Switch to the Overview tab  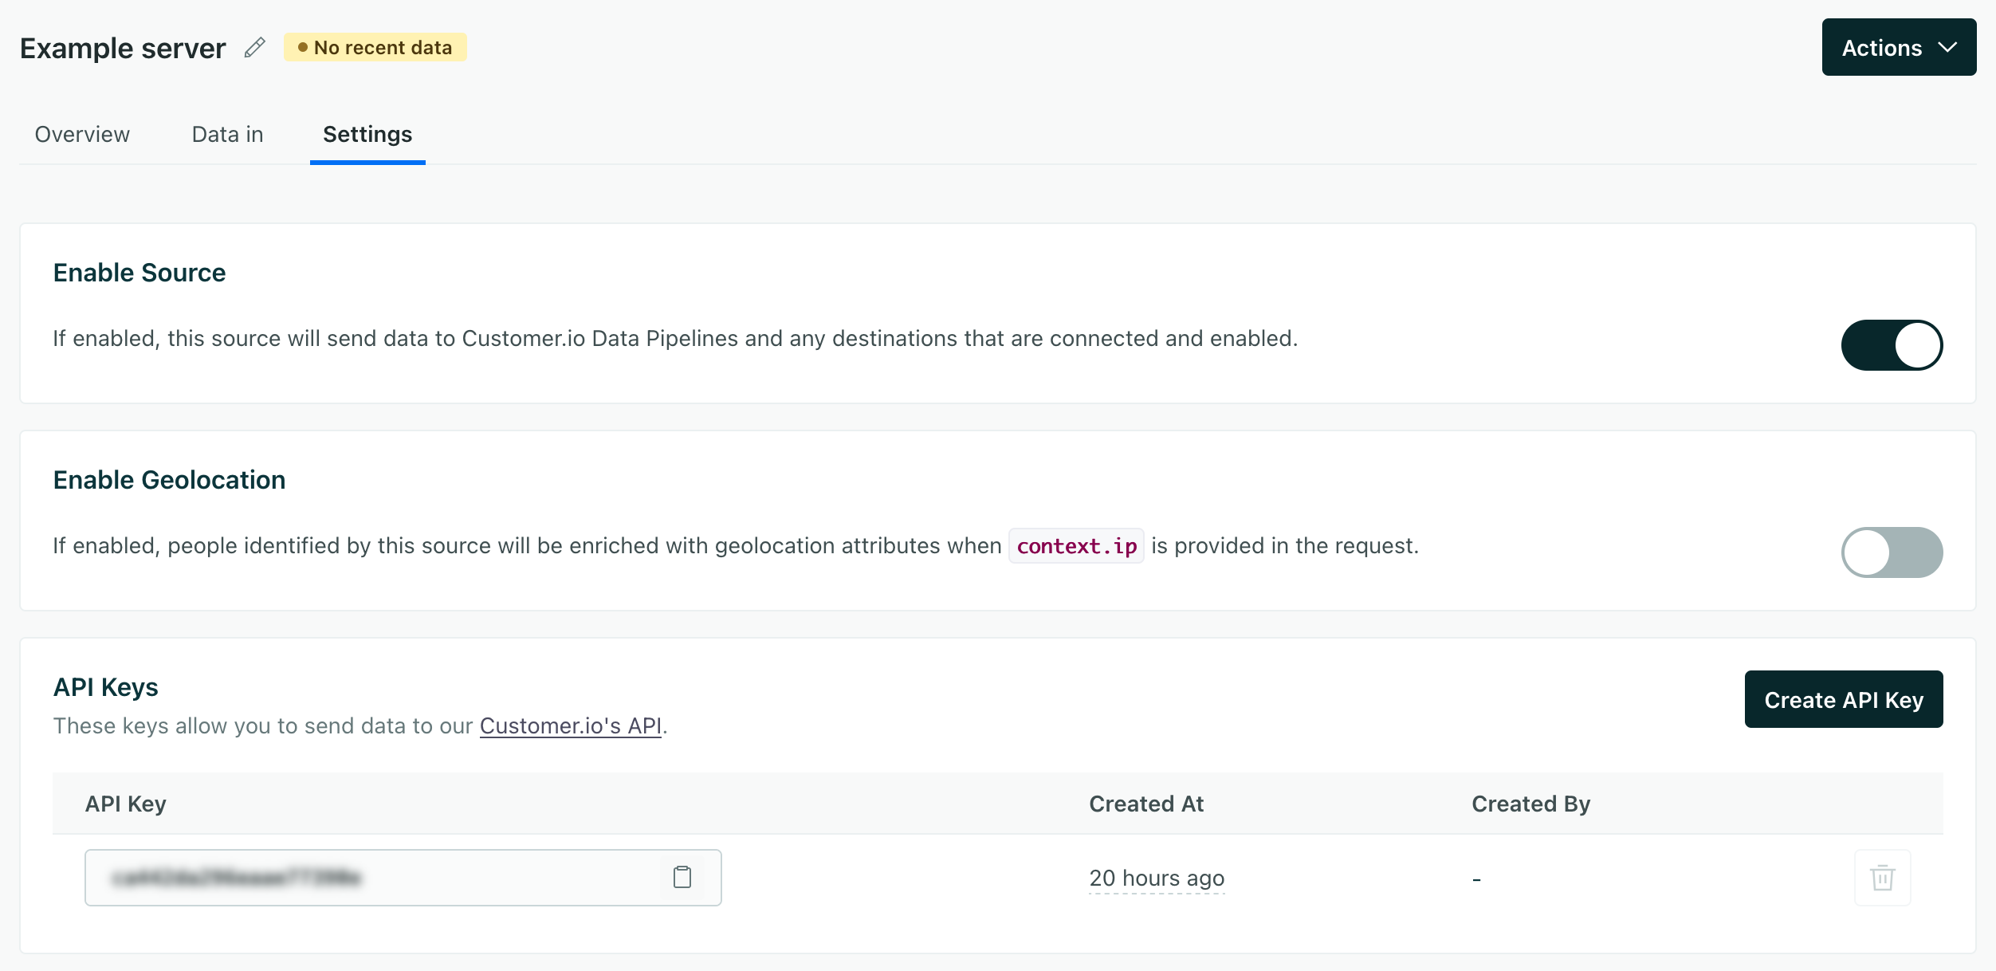[82, 134]
